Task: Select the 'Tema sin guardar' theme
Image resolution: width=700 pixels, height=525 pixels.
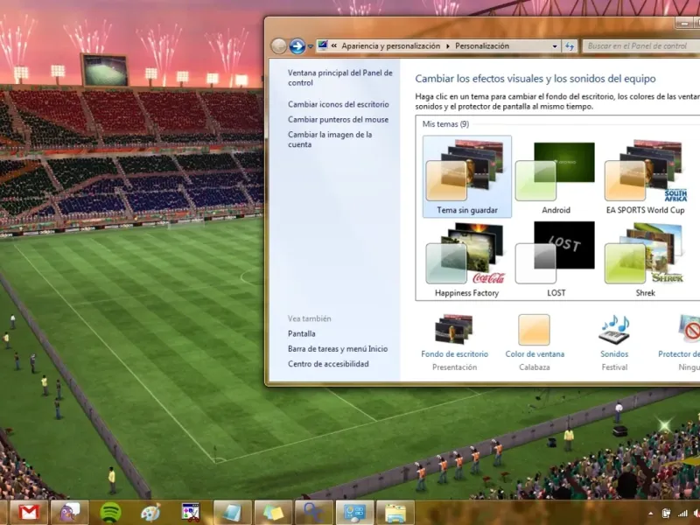Action: (467, 177)
